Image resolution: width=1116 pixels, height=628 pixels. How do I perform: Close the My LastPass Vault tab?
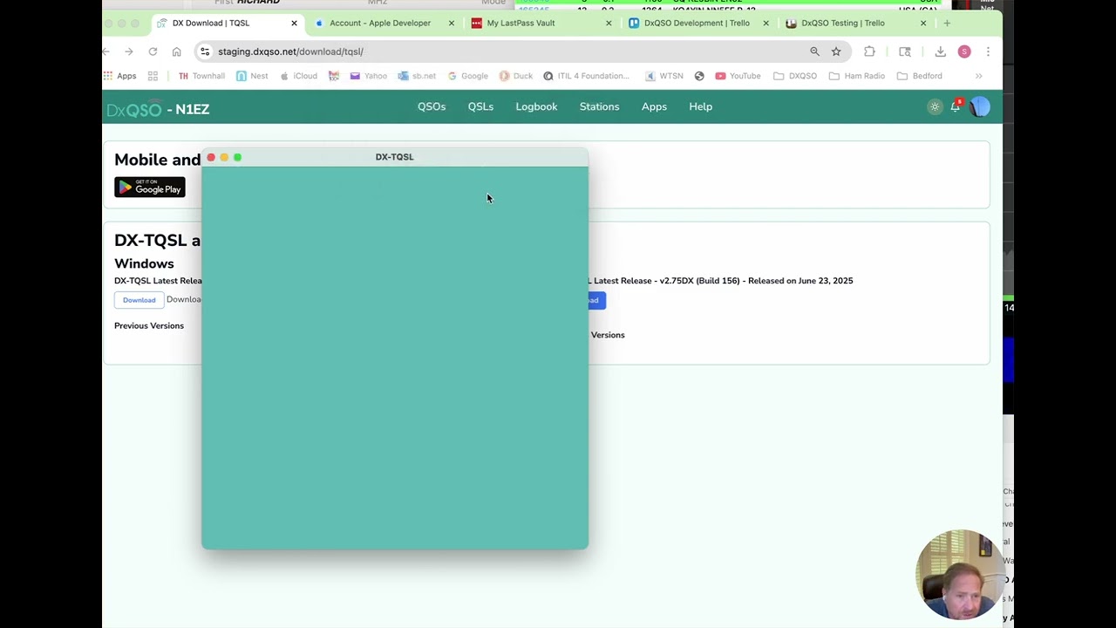click(x=609, y=24)
